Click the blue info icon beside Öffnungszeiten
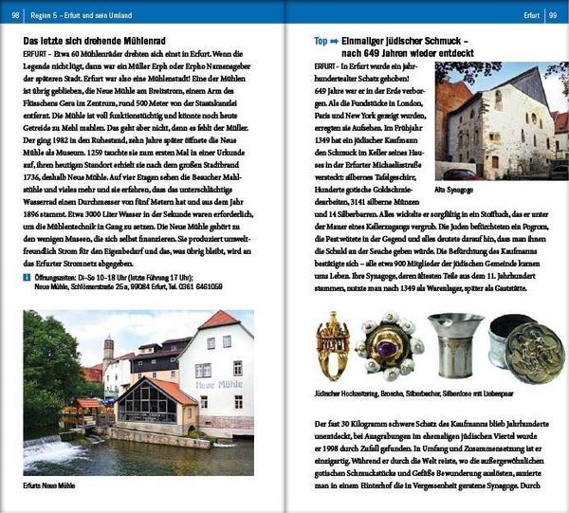Viewport: 569px width, 513px height. click(x=27, y=278)
